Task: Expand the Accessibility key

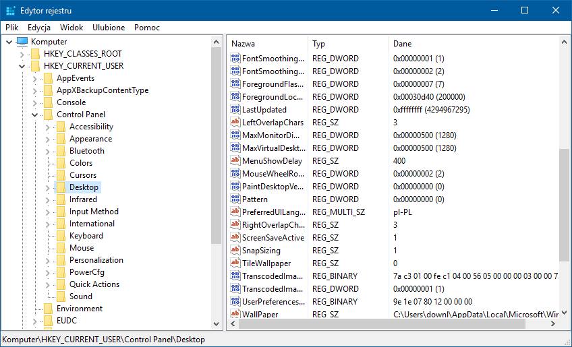Action: pyautogui.click(x=47, y=127)
